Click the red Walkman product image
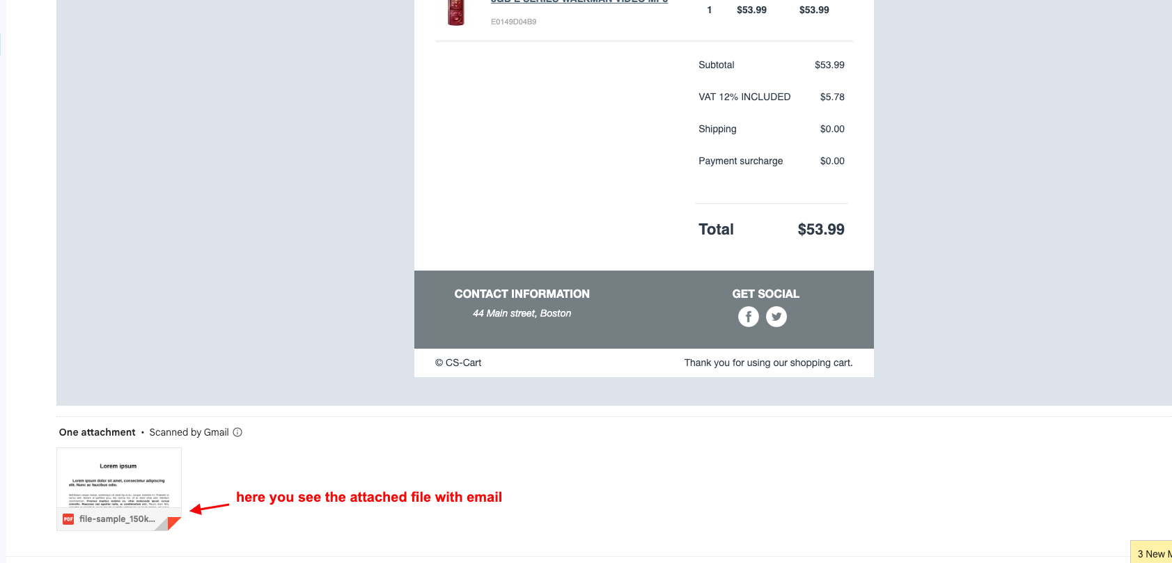Screen dimensions: 1172x563 [x=456, y=13]
